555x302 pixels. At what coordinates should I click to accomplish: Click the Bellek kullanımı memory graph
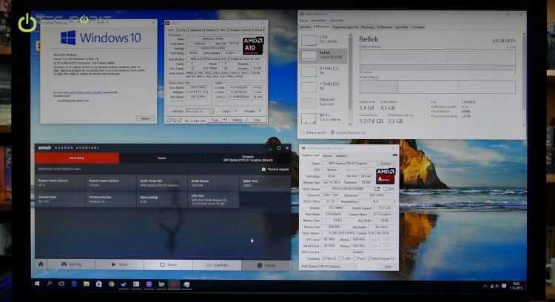(x=437, y=59)
